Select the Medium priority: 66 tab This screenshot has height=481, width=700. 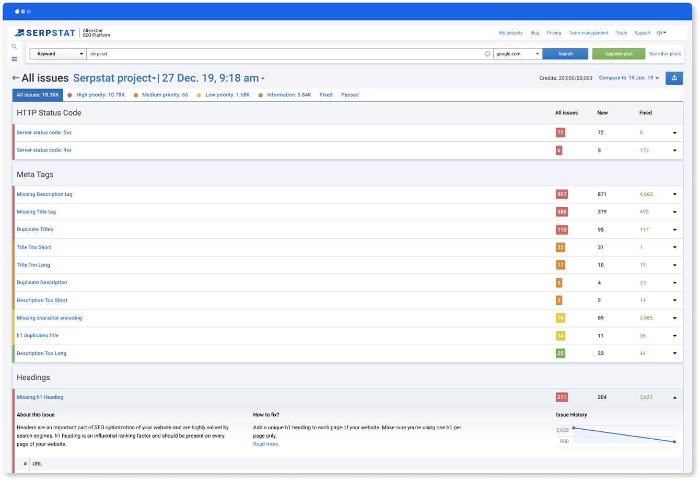coord(161,95)
